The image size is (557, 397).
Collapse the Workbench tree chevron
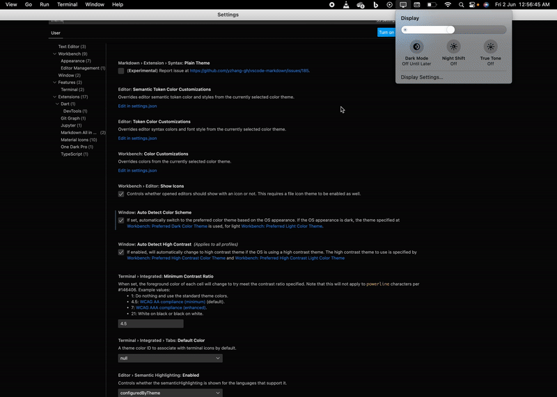tap(55, 54)
